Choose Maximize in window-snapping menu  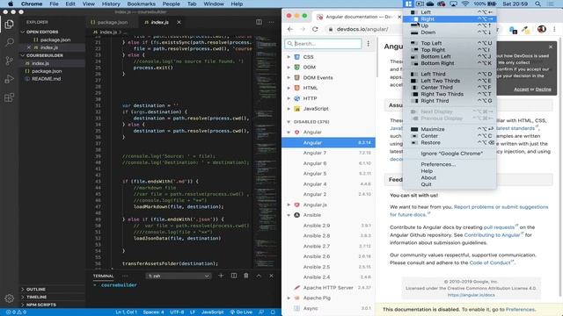click(x=450, y=129)
